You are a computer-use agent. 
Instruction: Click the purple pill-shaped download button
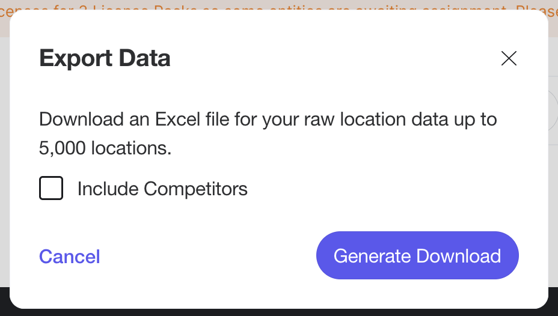point(417,256)
